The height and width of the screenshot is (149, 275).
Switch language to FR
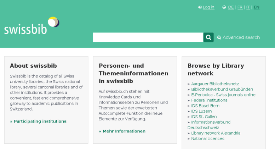click(x=240, y=7)
